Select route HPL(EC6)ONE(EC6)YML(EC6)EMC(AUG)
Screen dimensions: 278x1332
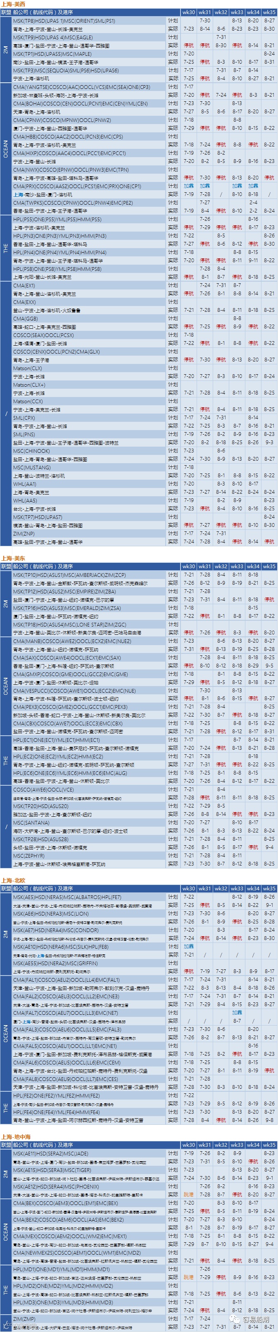pyautogui.click(x=70, y=773)
